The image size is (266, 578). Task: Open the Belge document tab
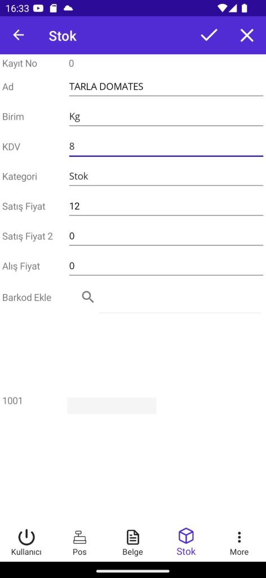[x=133, y=542]
